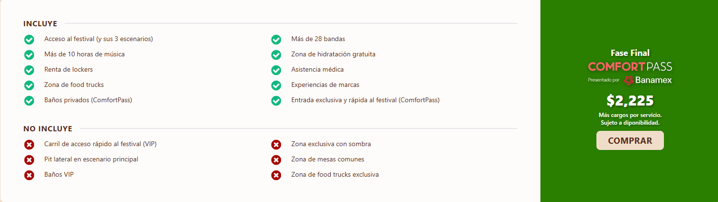Viewport: 718px width, 202px height.
Task: Click the Experiencias de marcas item
Action: click(x=325, y=85)
